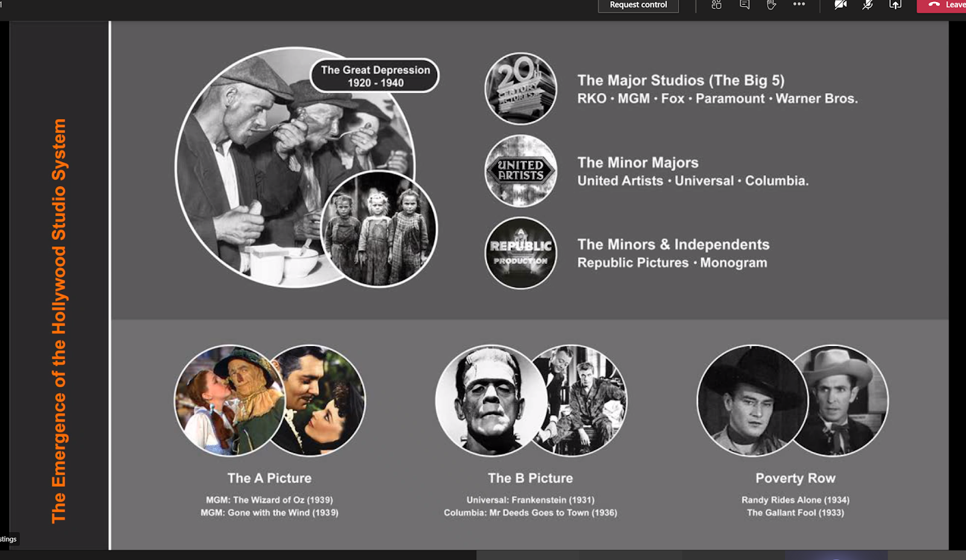Click MGM: The Wizard of Oz (1939) text
This screenshot has width=966, height=560.
point(269,500)
